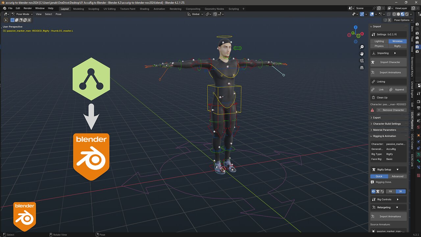Viewport: 421px width, 237px height.
Task: Click the red X axis on navigation gizmo
Action: coord(362,34)
